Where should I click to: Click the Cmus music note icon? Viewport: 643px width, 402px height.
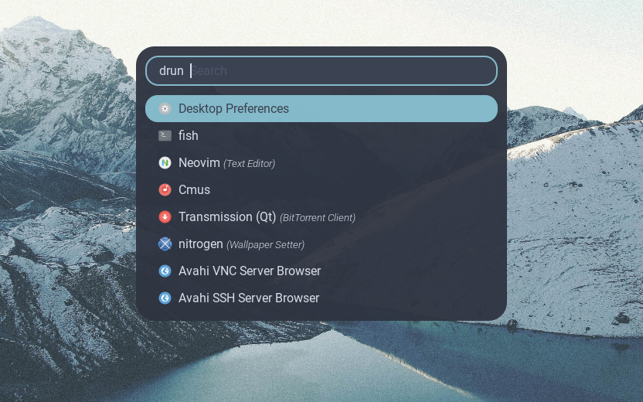pos(165,190)
